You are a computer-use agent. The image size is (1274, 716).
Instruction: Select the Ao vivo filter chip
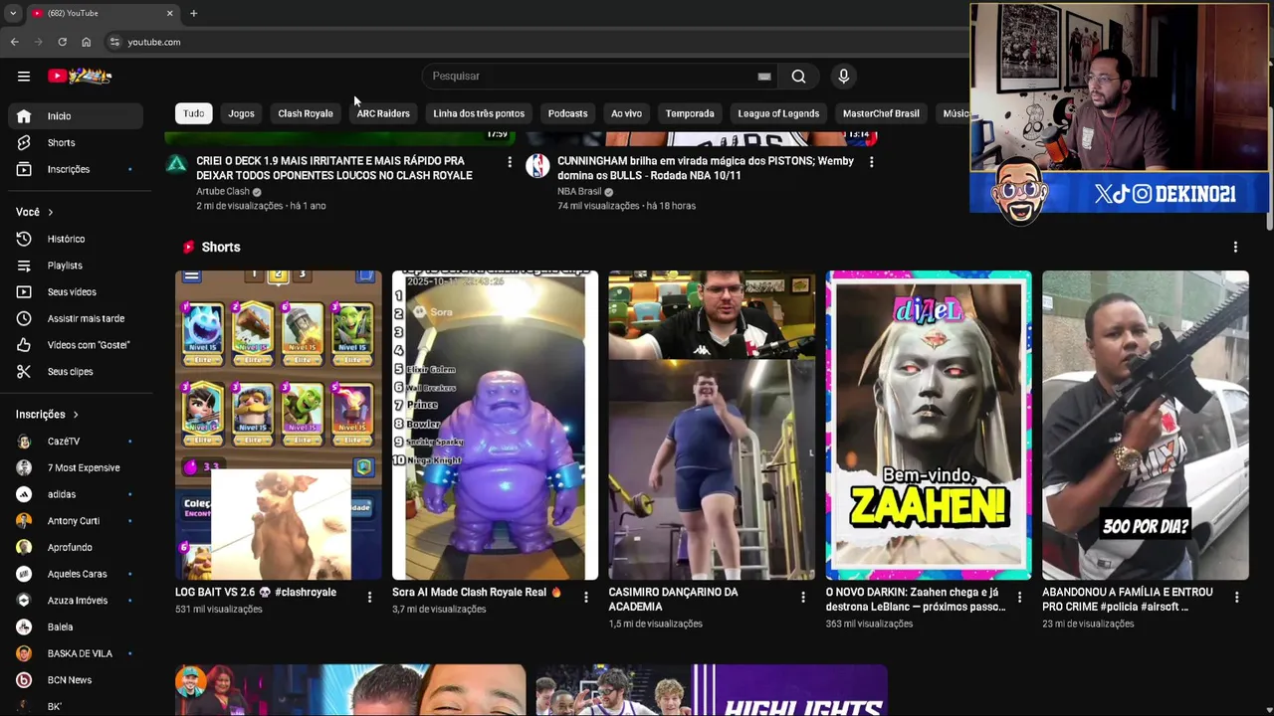pyautogui.click(x=626, y=113)
